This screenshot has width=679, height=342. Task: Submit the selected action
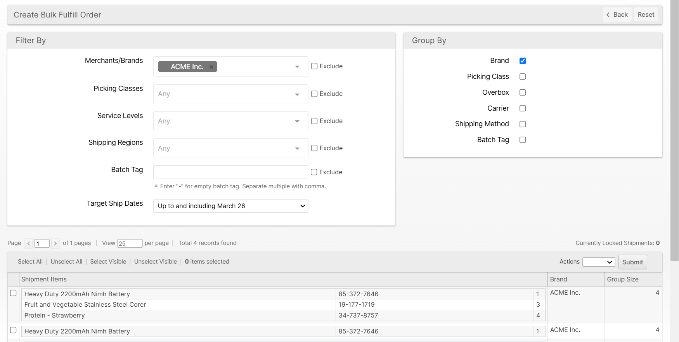tap(632, 262)
